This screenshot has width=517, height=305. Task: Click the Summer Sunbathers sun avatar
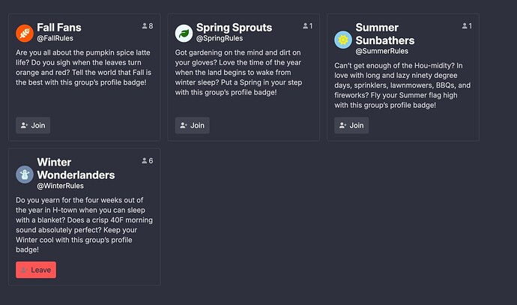click(343, 39)
